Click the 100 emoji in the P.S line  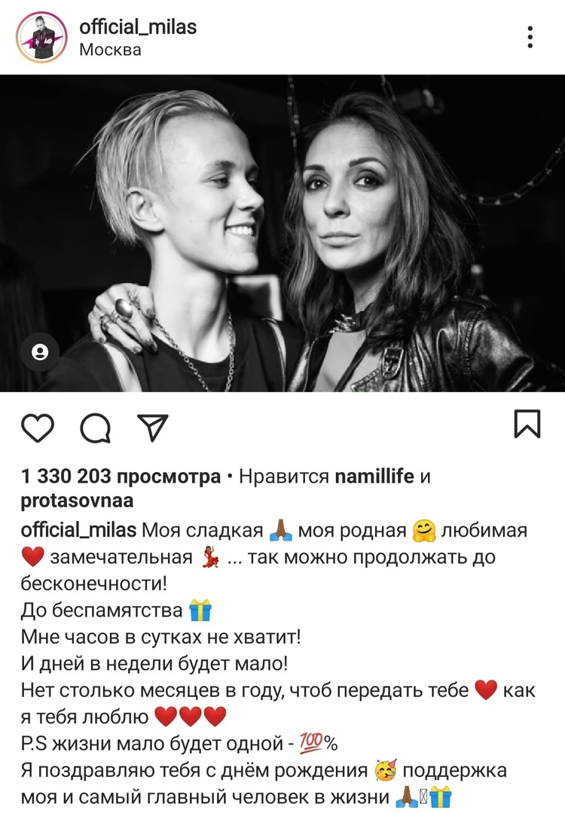click(312, 744)
